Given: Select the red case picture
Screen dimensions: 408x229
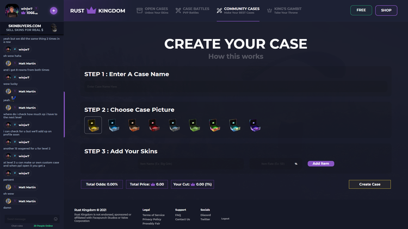Looking at the screenshot, I should tap(153, 125).
